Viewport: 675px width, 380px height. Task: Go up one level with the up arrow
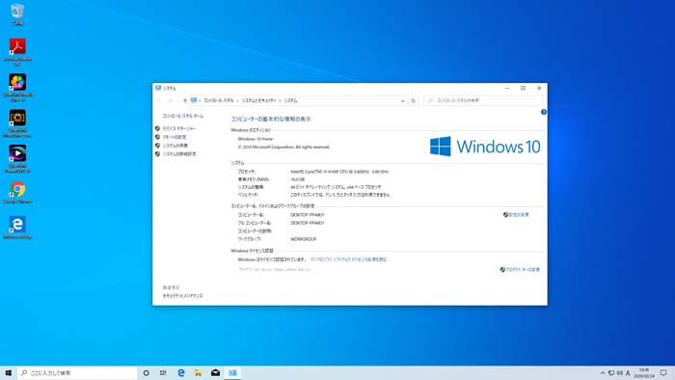pos(185,100)
